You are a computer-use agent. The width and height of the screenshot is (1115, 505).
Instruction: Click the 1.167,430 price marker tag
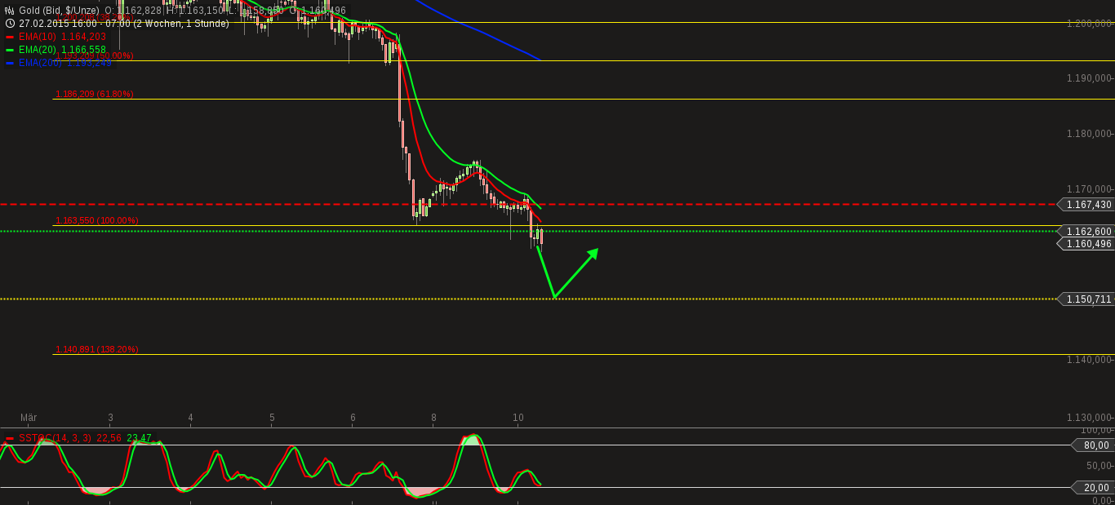pyautogui.click(x=1086, y=204)
